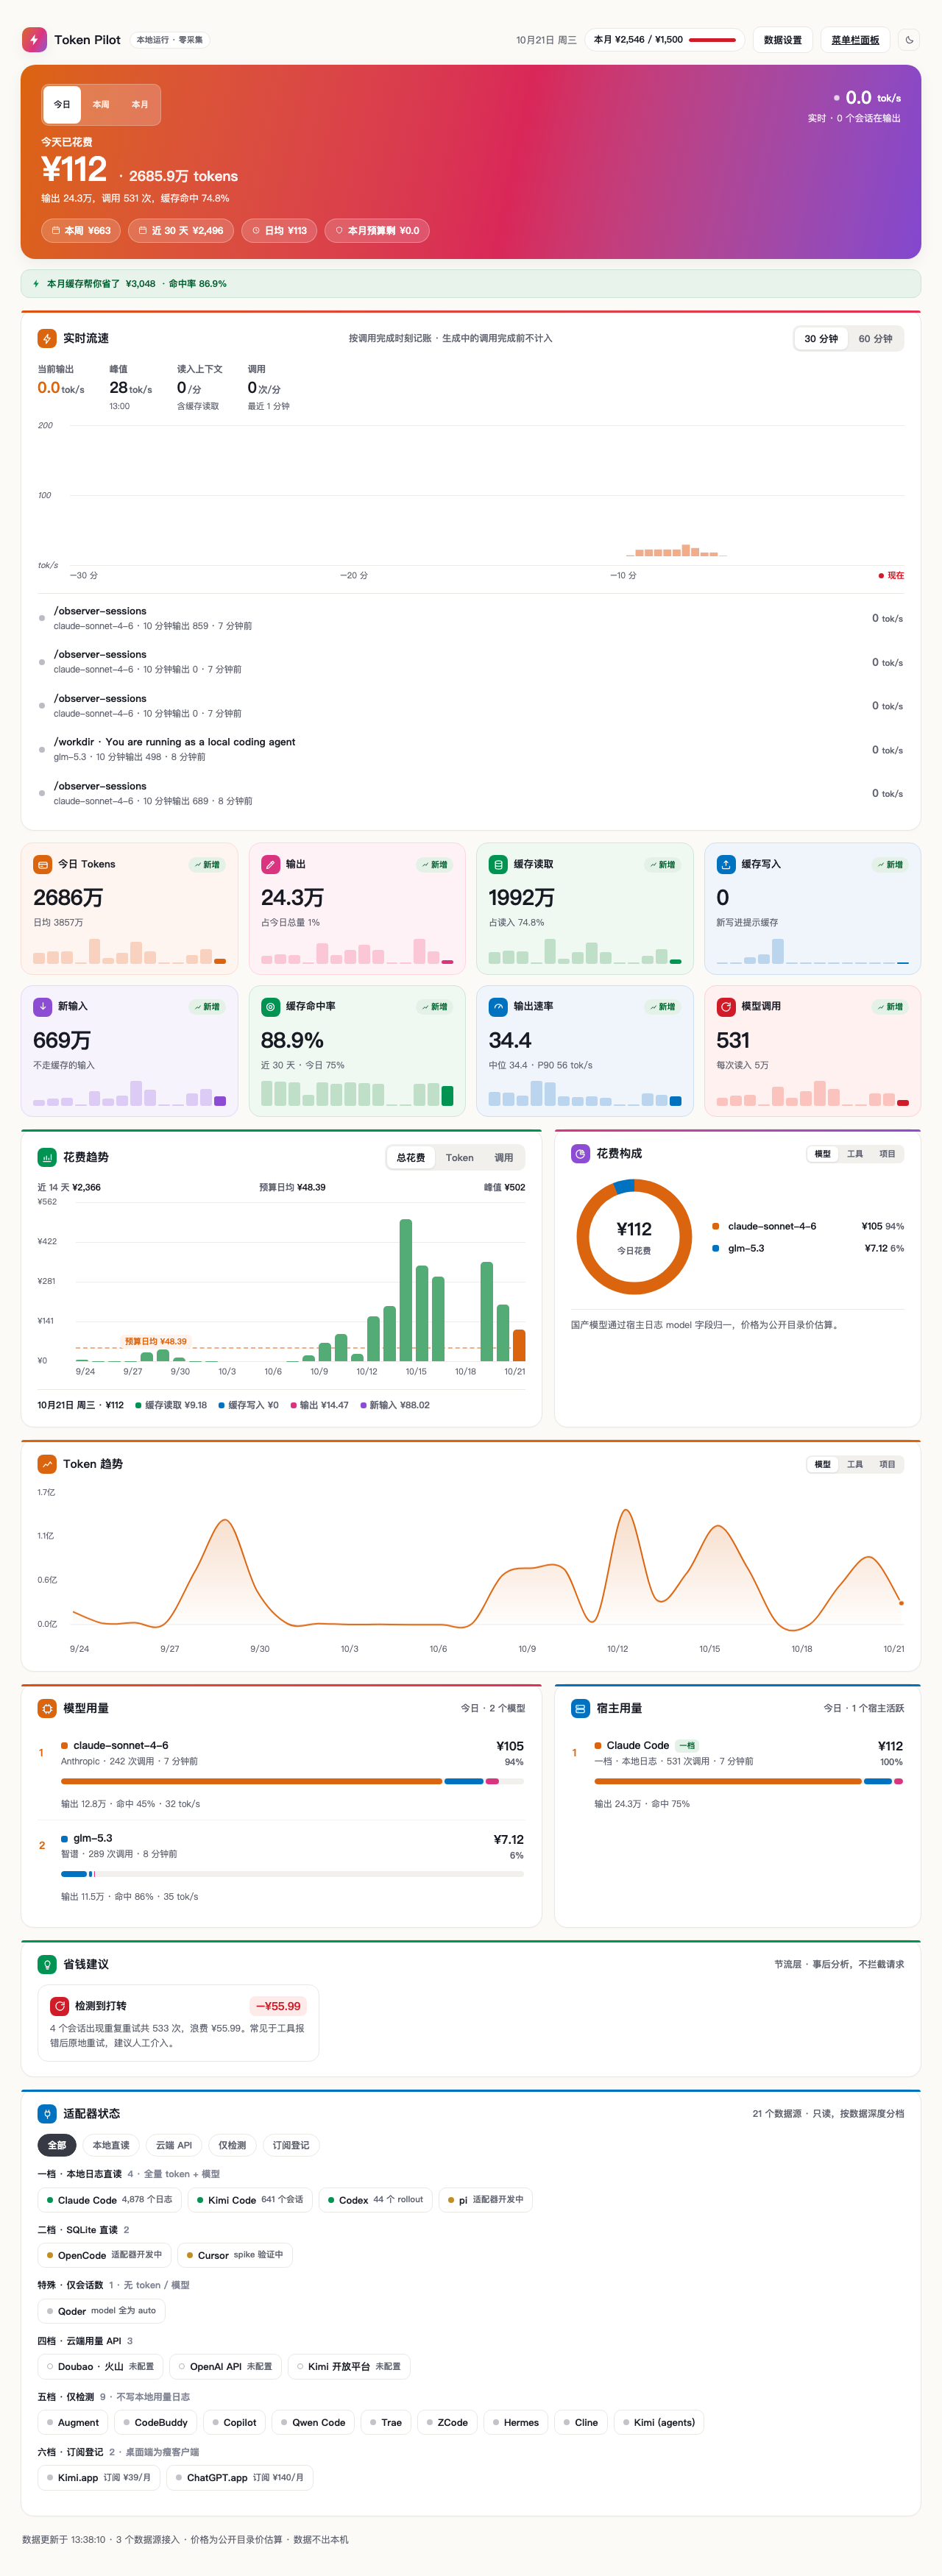The image size is (942, 2576).
Task: Click the 缓存读取 card icon
Action: (498, 864)
